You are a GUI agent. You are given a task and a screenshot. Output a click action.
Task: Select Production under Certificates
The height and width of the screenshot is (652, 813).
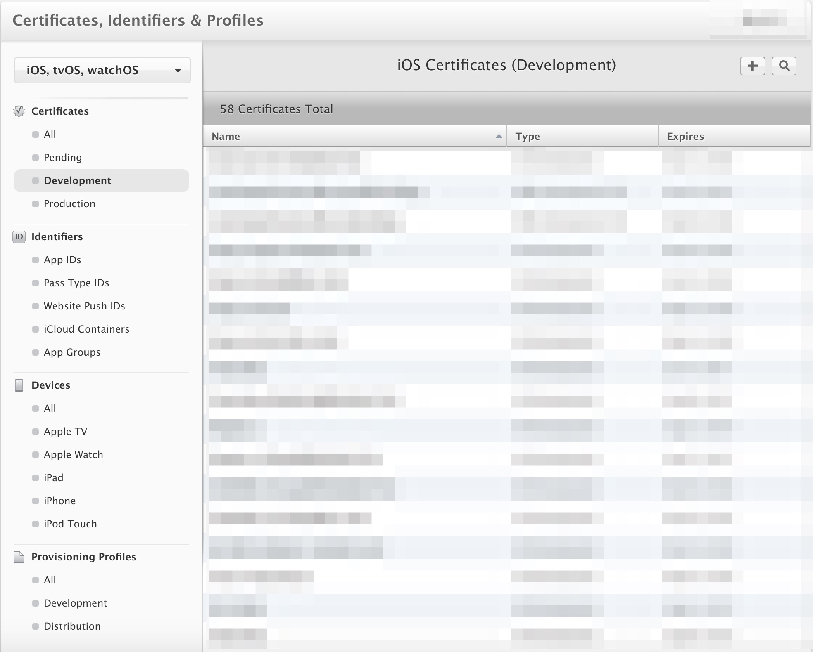69,203
